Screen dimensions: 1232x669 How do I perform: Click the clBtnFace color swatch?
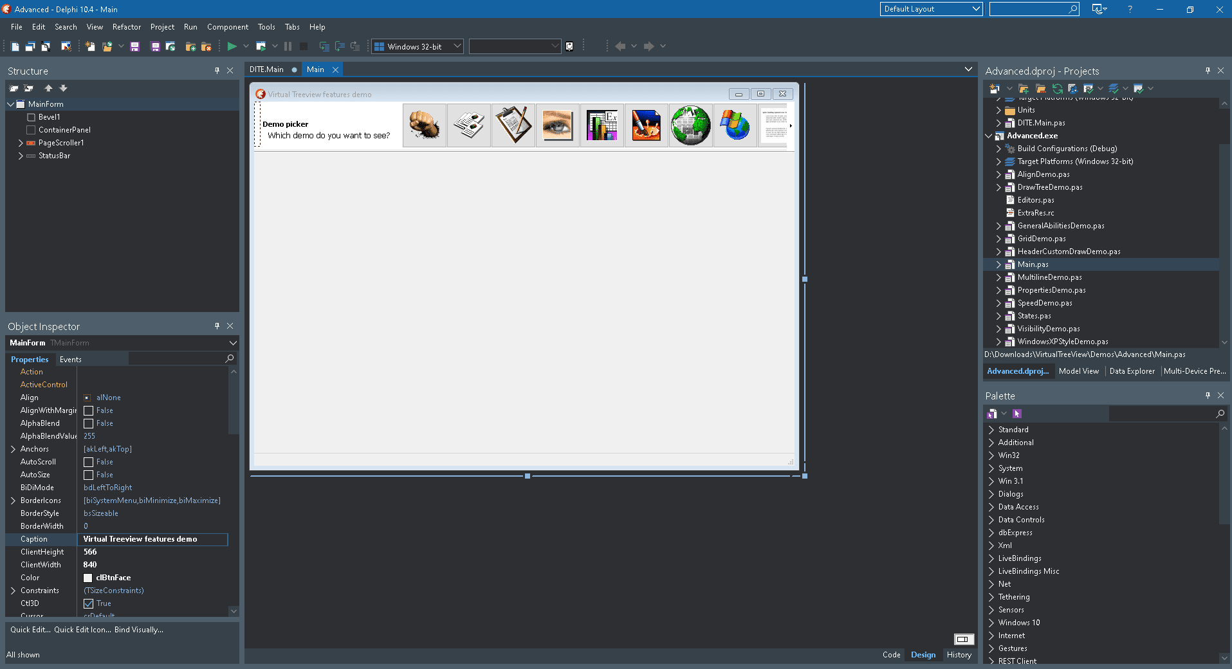click(x=88, y=578)
